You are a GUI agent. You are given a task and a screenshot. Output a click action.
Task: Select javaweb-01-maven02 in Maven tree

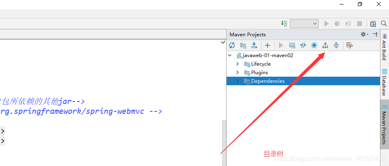pyautogui.click(x=268, y=55)
